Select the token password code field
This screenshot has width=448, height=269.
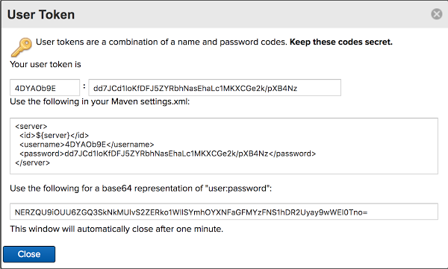click(x=214, y=88)
